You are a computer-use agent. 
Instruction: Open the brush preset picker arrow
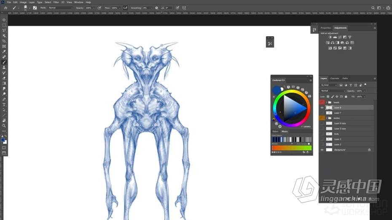coord(30,8)
